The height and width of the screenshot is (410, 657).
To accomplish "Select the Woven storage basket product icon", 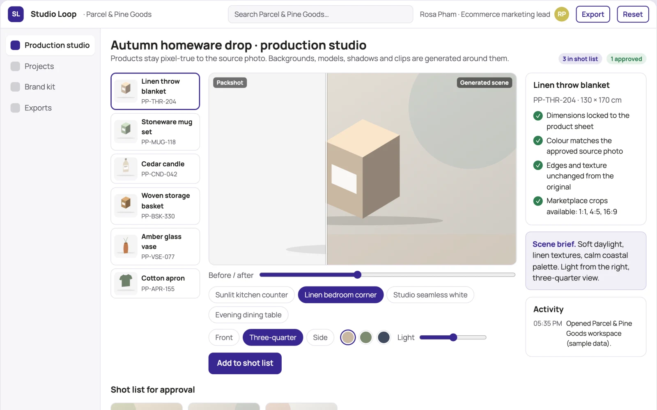I will (126, 206).
